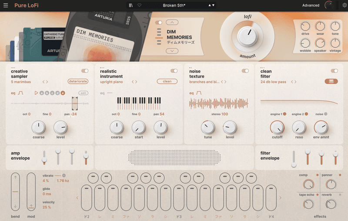Select next preset with up arrow in top bar
The image size is (348, 221).
[210, 5]
